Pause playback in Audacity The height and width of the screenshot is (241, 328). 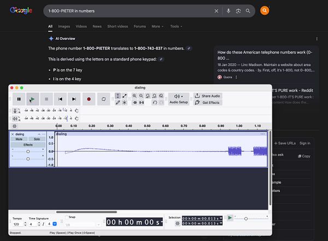(x=19, y=99)
